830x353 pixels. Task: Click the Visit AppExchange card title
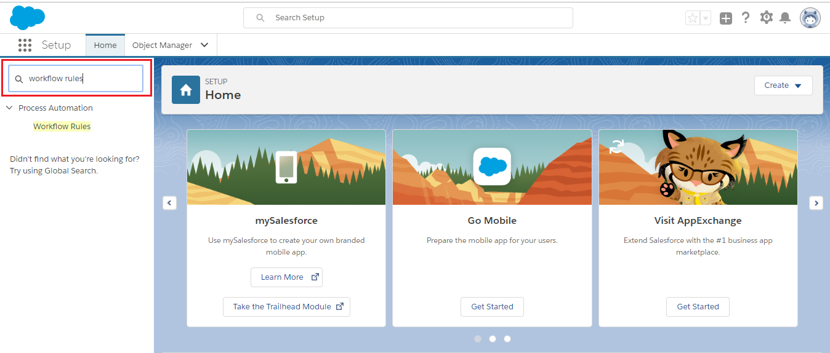(x=698, y=220)
